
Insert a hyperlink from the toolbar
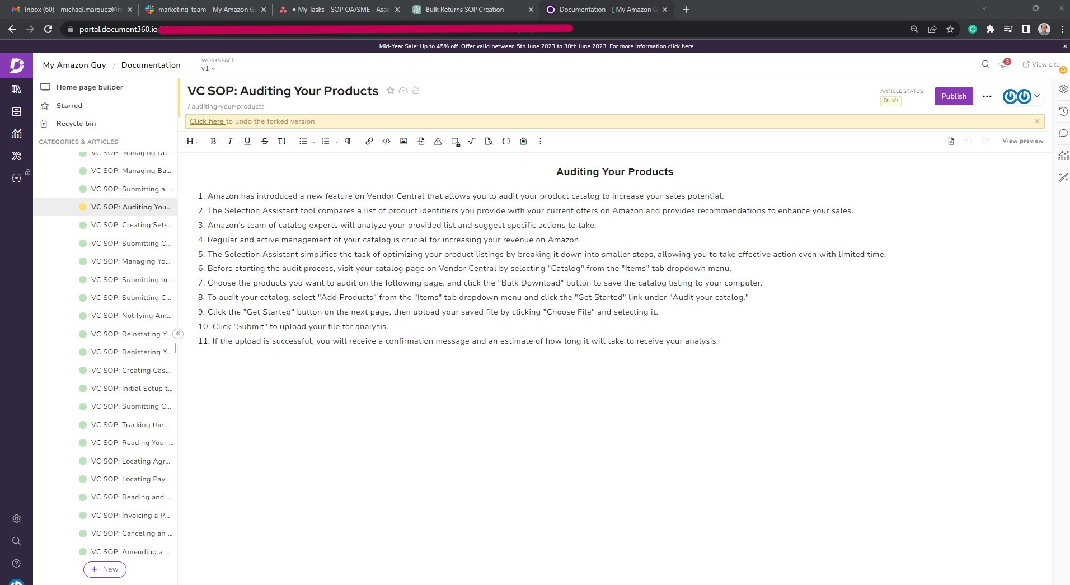(369, 142)
